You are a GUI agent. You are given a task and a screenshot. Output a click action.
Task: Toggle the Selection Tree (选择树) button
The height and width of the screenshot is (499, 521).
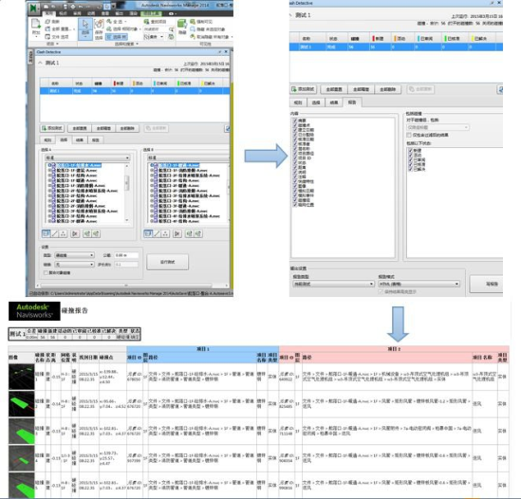point(117,37)
